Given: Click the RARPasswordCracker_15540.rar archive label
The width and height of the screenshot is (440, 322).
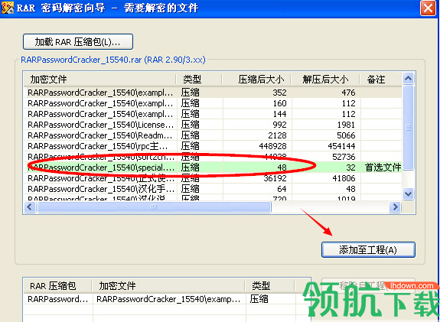Looking at the screenshot, I should click(113, 60).
